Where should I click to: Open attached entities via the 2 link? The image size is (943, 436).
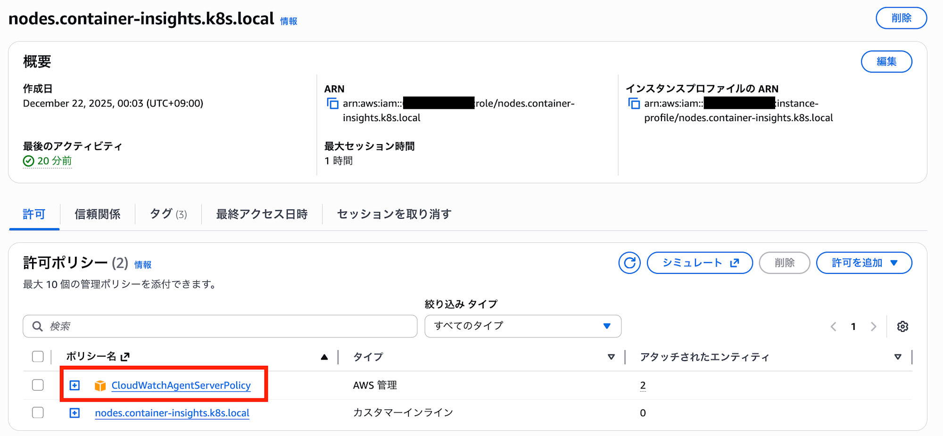click(643, 385)
